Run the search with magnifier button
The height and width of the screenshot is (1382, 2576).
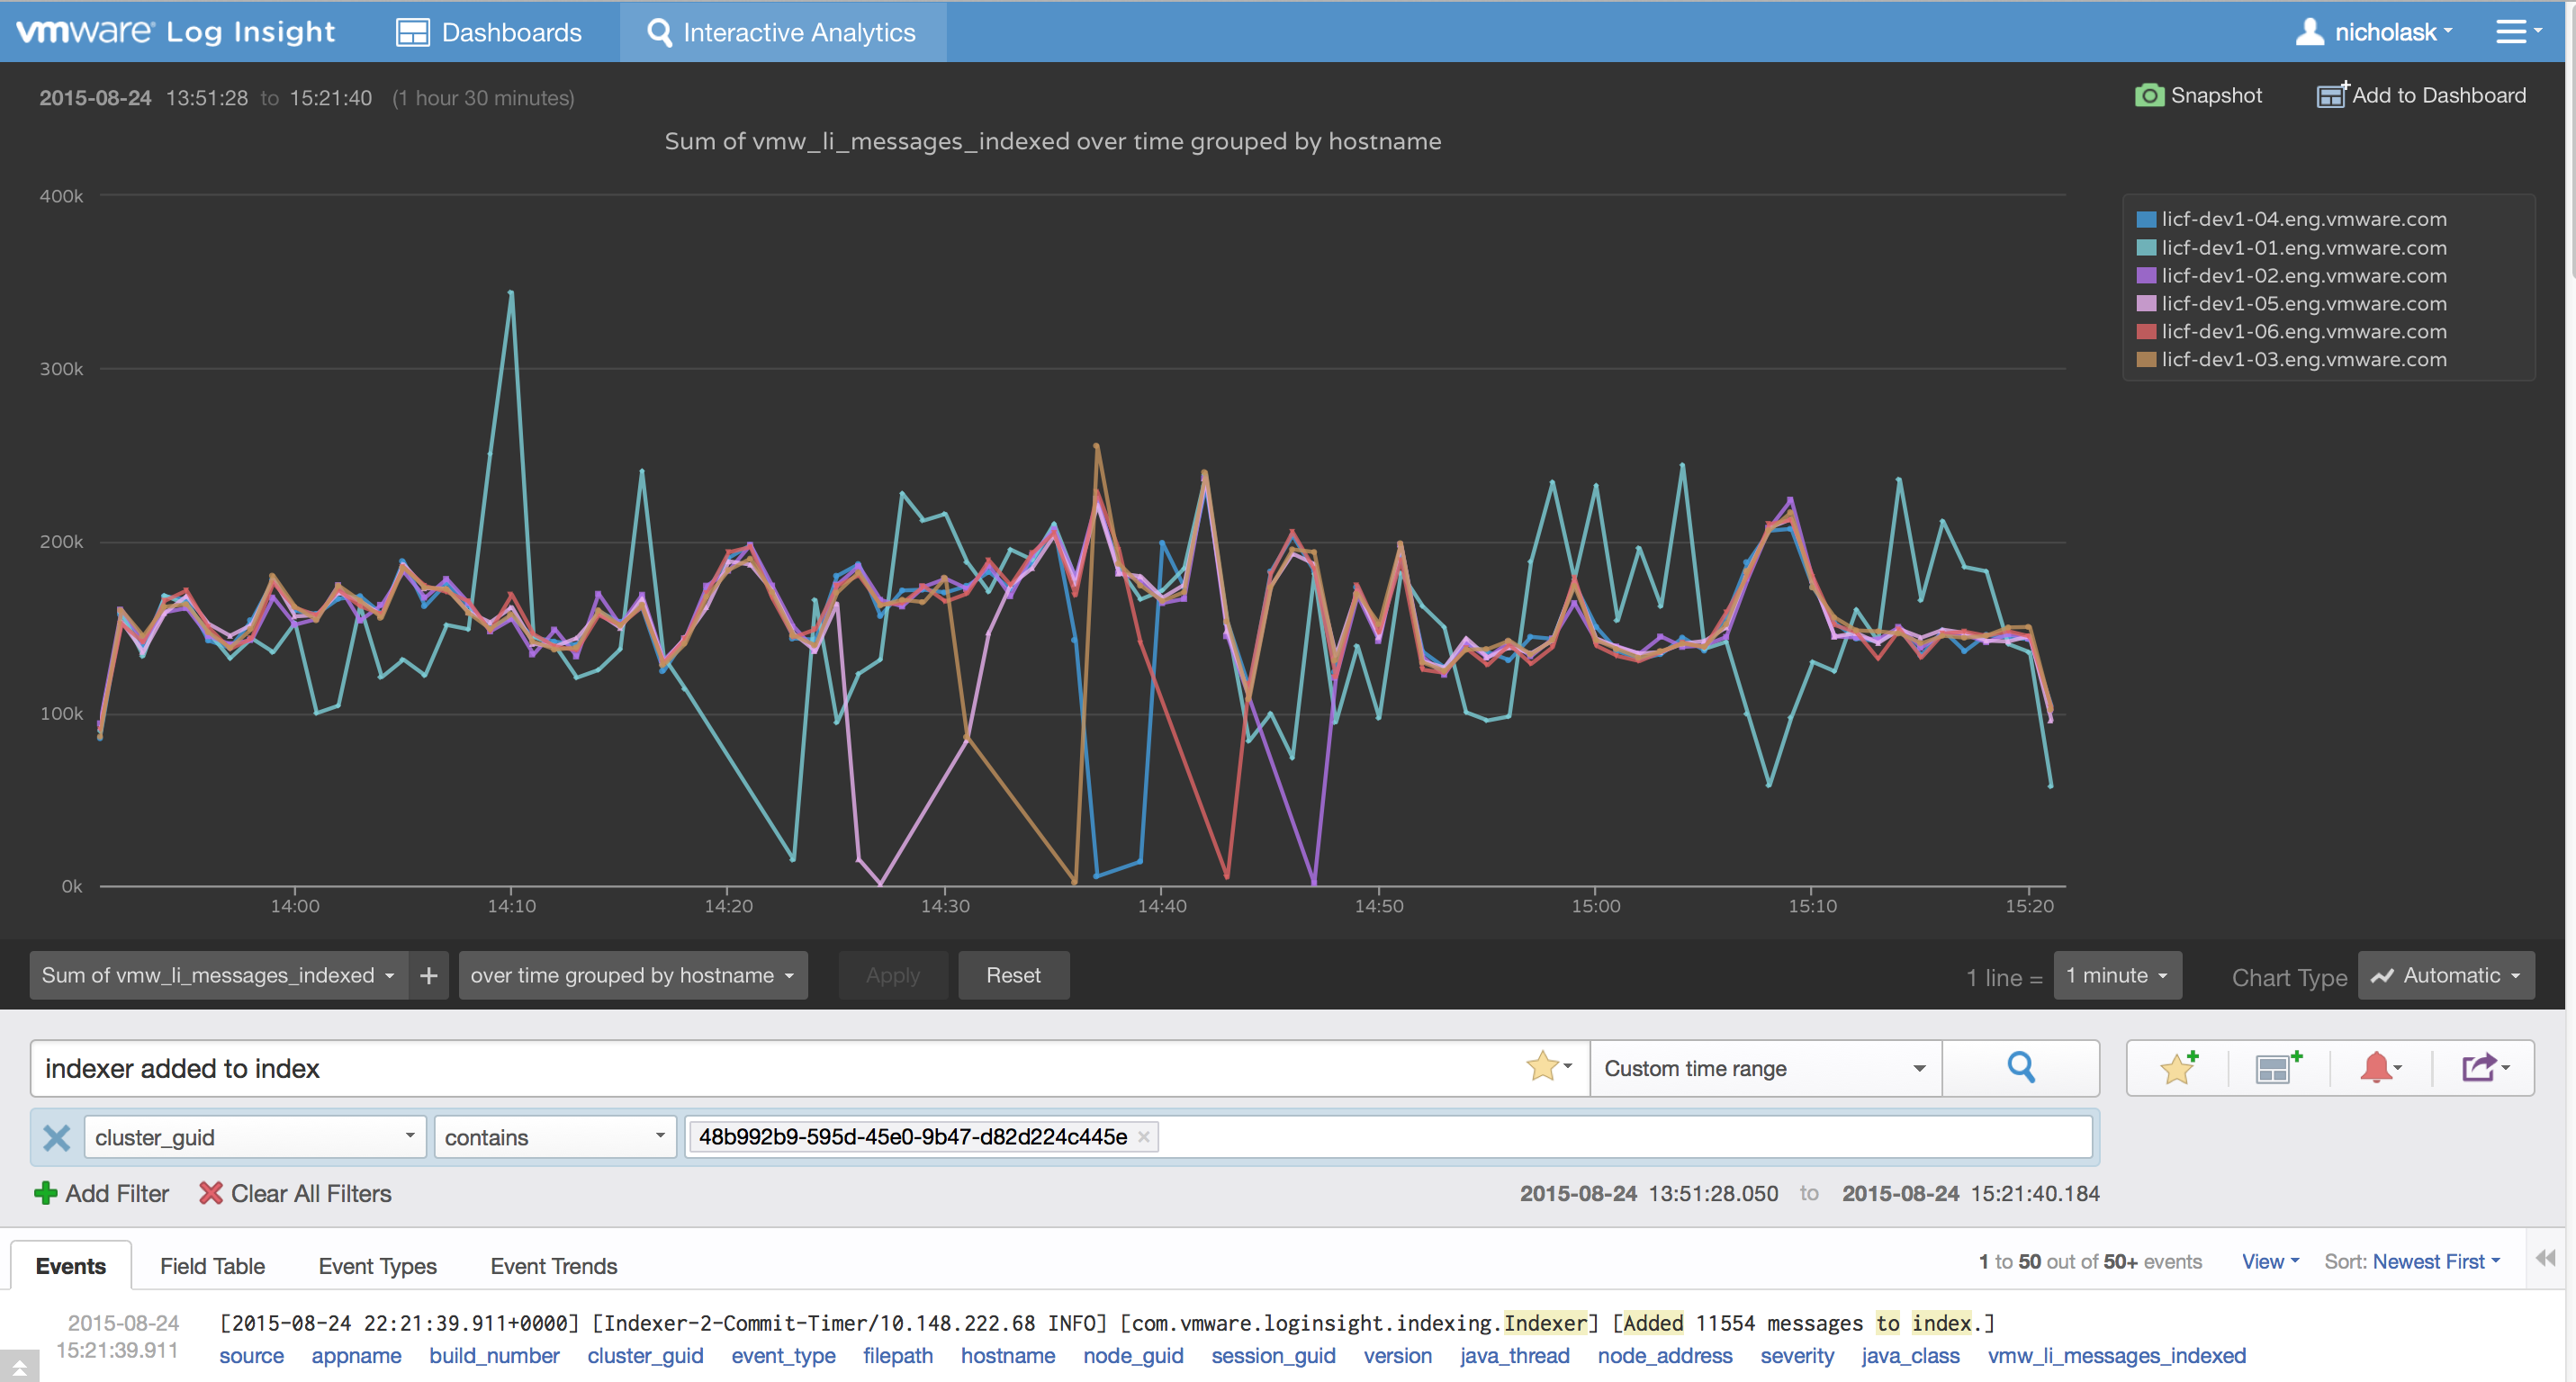point(2020,1068)
